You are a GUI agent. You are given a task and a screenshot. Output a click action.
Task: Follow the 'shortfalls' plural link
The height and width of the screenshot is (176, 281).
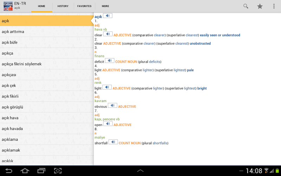[160, 143]
